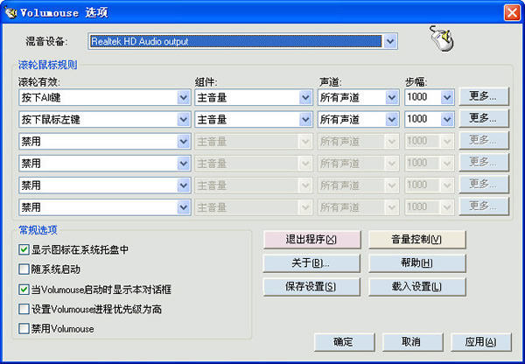The width and height of the screenshot is (525, 364).
Task: Open the 按下Alt键 wheel rule dropdown
Action: [105, 97]
